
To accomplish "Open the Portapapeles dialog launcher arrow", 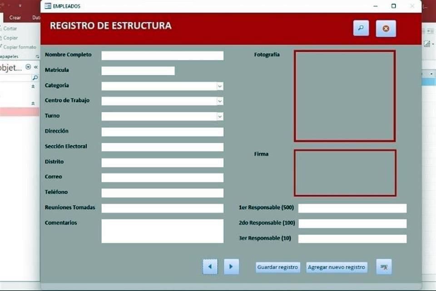I will coord(37,56).
